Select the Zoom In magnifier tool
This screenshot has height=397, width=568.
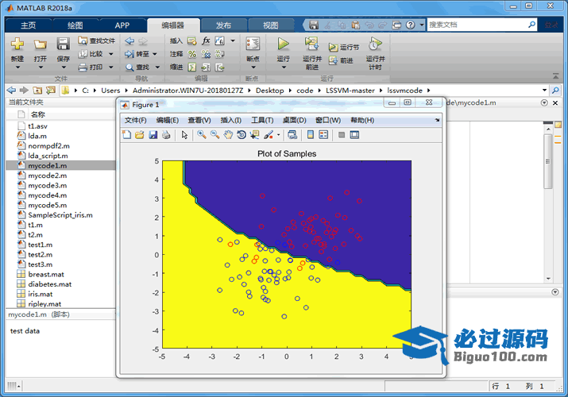(x=202, y=135)
